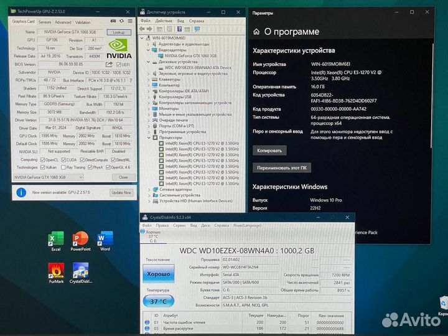Toggle the OpenGL 4.6 checkbox
This screenshot has width=448, height=336.
(x=108, y=167)
